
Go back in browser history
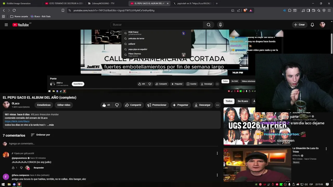pyautogui.click(x=4, y=10)
